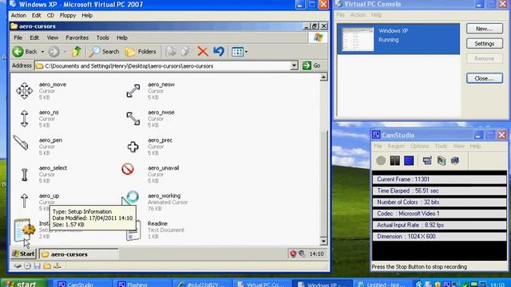Click Close button in Virtual PC Console

coord(485,78)
